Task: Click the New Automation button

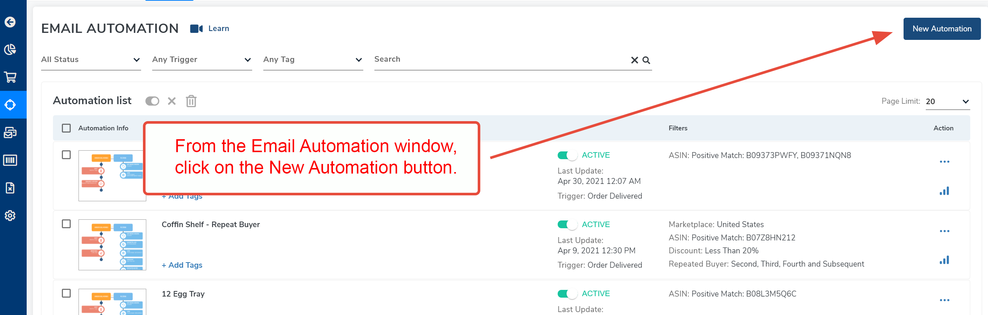Action: pos(942,29)
